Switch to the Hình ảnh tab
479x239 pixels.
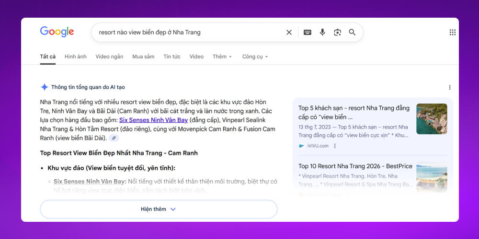point(76,57)
